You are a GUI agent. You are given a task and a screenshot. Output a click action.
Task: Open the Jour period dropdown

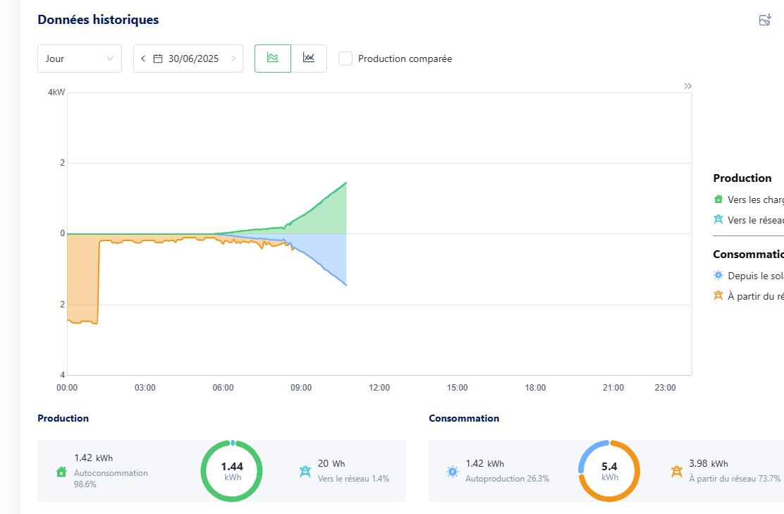(80, 59)
